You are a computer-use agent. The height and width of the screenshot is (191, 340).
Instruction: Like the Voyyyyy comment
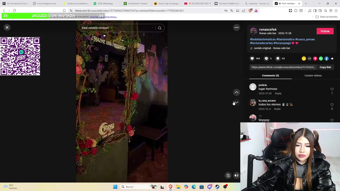click(332, 120)
